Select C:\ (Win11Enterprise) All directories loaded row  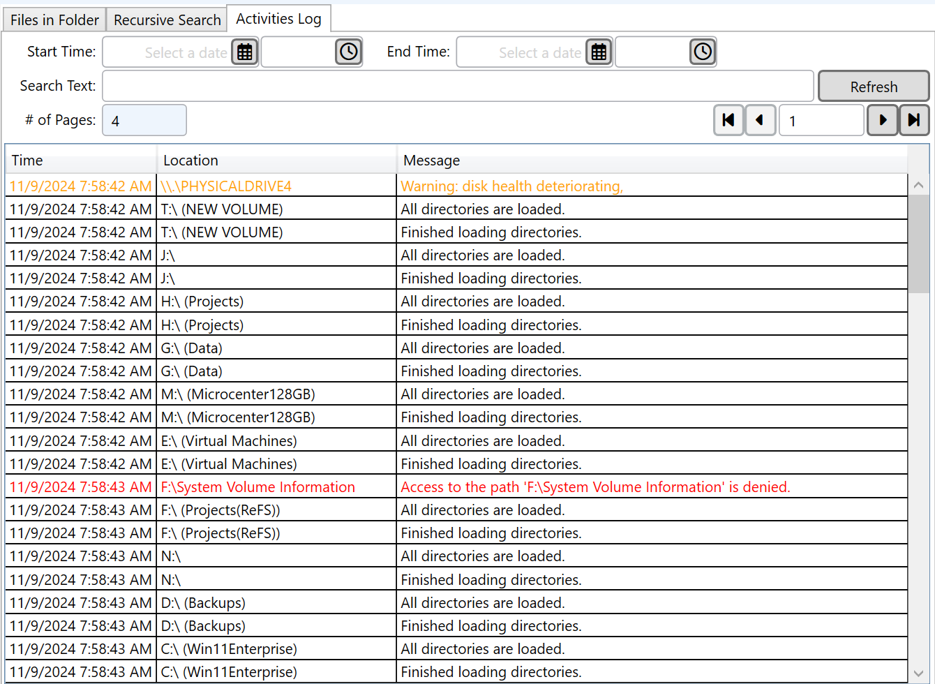coord(456,649)
